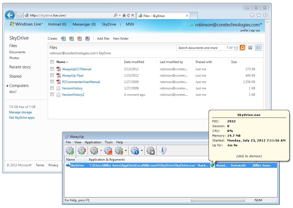Sign out of Windows Live
The width and height of the screenshot is (293, 208).
click(x=255, y=30)
